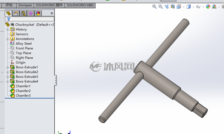
Task: Select Right Plane in the tree
Action: click(x=24, y=58)
